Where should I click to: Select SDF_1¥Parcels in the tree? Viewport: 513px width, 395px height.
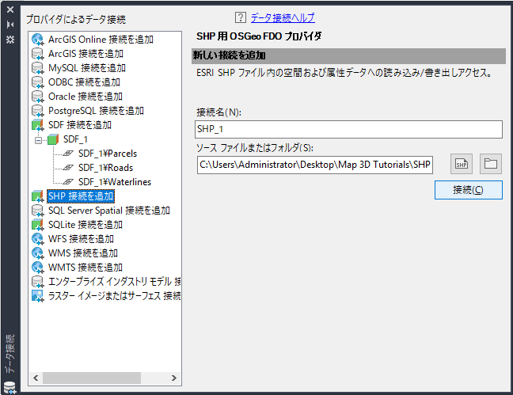108,154
